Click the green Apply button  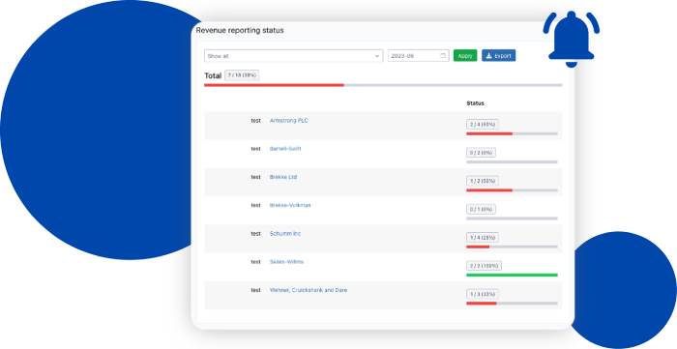click(x=465, y=56)
